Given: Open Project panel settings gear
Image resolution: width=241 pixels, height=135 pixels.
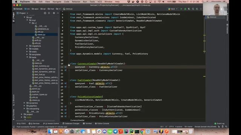Looking at the screenshot, I should point(54,13).
